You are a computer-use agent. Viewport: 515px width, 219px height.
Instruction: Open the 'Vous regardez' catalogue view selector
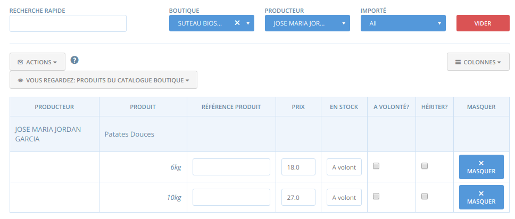coord(103,80)
